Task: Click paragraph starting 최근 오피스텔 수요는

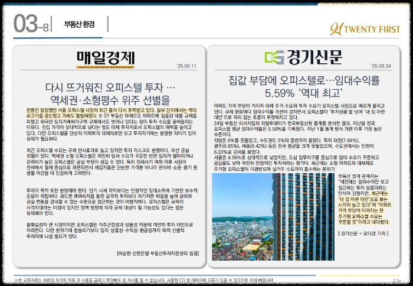Action: point(112,162)
